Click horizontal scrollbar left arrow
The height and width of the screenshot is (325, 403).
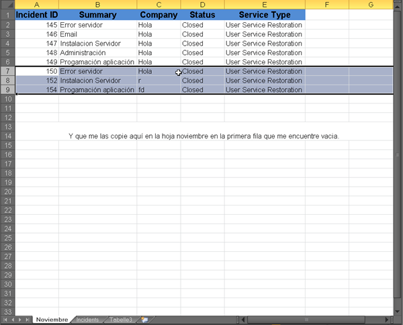(x=243, y=320)
